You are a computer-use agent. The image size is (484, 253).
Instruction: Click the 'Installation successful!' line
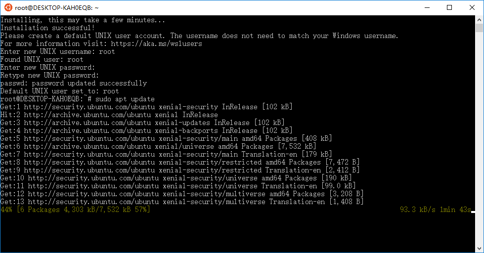[47, 28]
